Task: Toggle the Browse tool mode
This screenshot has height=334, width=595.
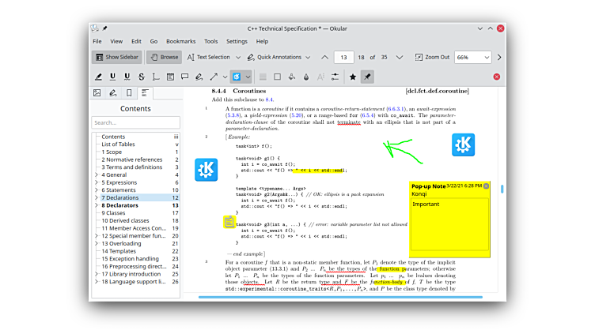Action: click(x=164, y=57)
